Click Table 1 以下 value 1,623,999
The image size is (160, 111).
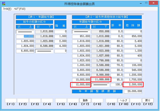[x=44, y=41]
